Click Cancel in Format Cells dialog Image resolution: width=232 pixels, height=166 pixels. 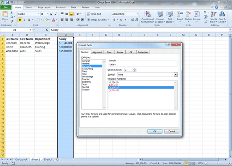click(x=172, y=131)
